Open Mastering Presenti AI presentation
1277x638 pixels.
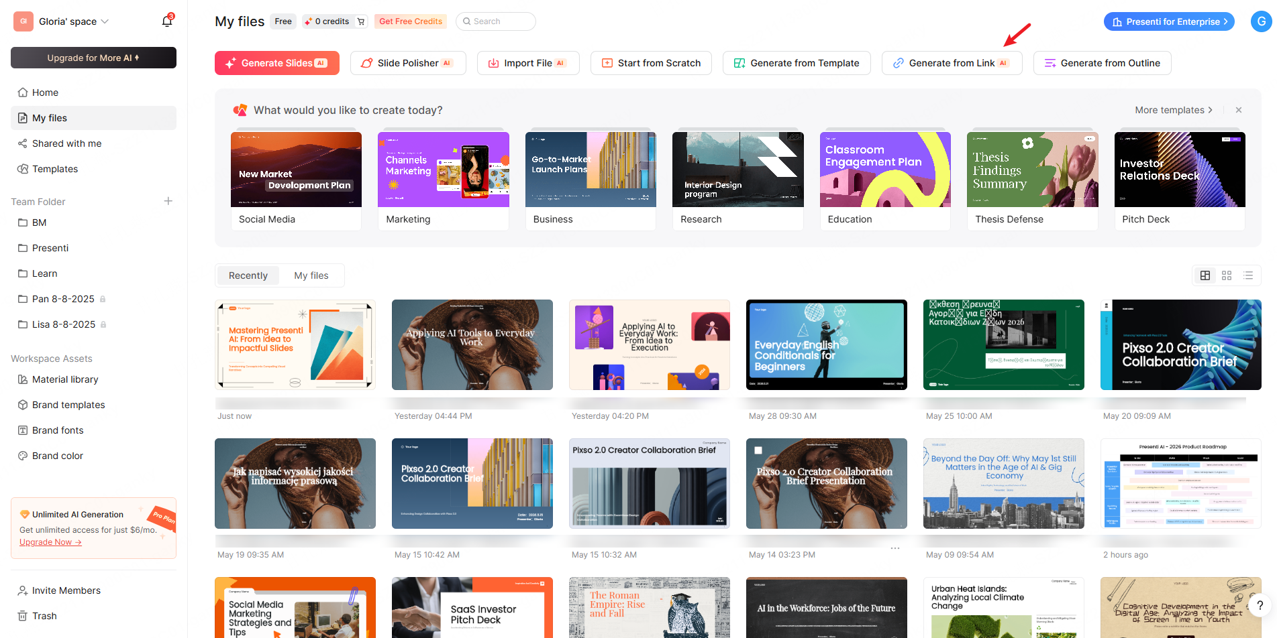point(295,344)
